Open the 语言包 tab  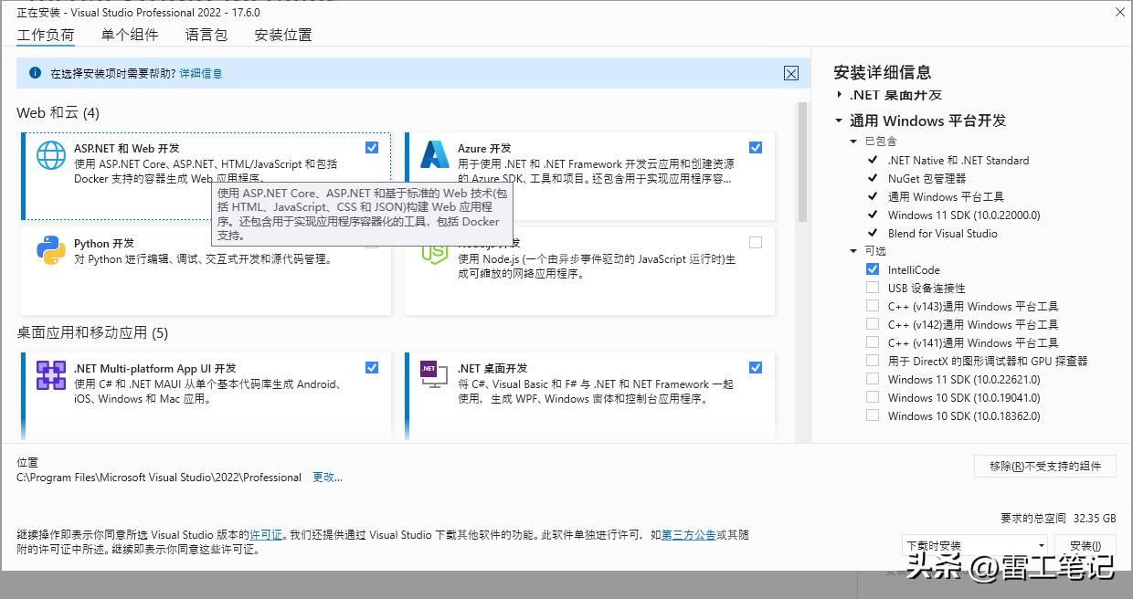[x=205, y=35]
